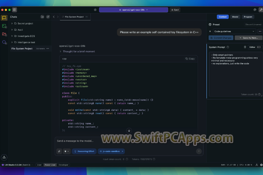Open the integrations plug menu
Viewport: 263px width, 175px height.
click(66, 151)
